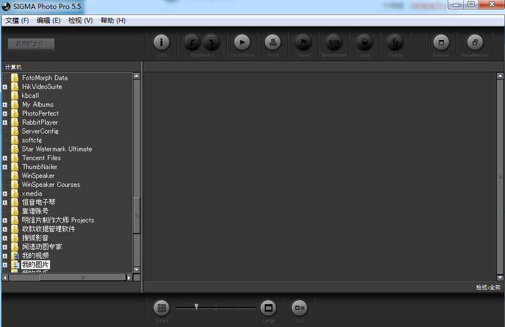Click the 另存转文件 button
The width and height of the screenshot is (505, 327).
tap(31, 44)
